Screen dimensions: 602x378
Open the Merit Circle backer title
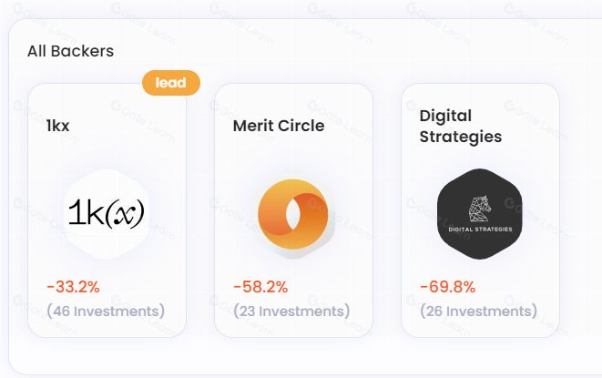coord(279,126)
